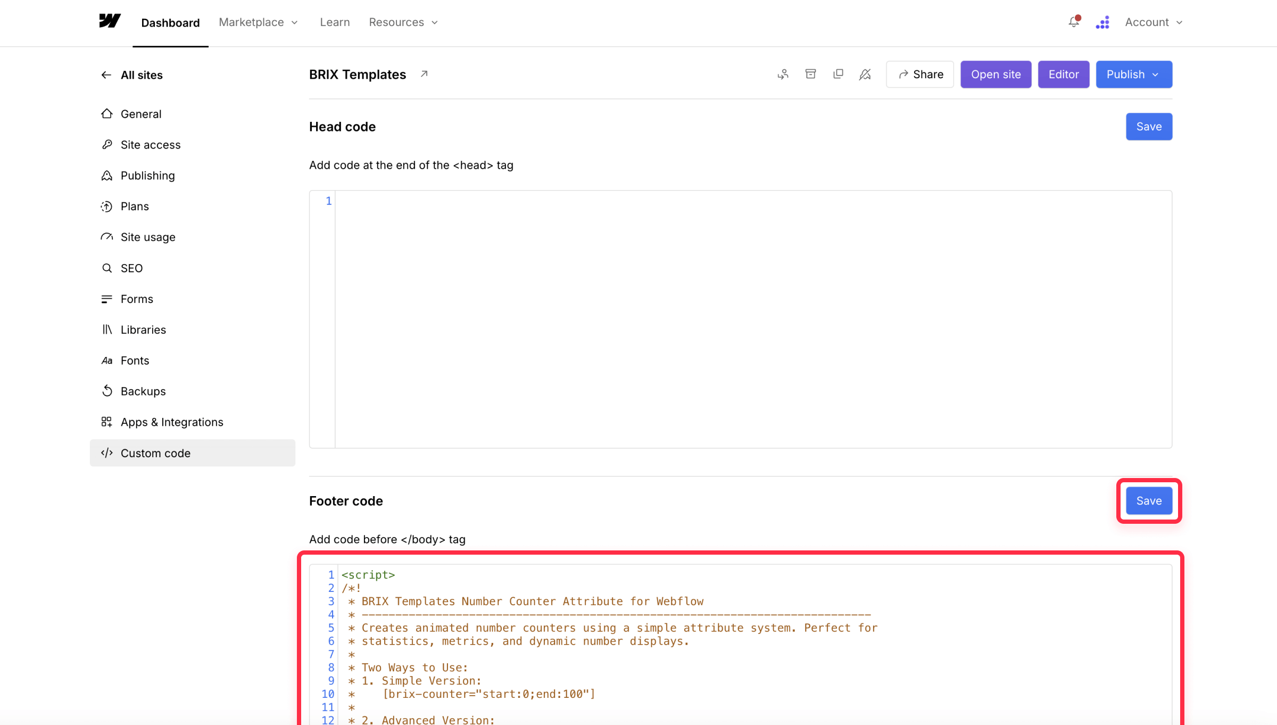Screen dimensions: 1277x725
Task: Click the Site access key icon
Action: [x=107, y=144]
